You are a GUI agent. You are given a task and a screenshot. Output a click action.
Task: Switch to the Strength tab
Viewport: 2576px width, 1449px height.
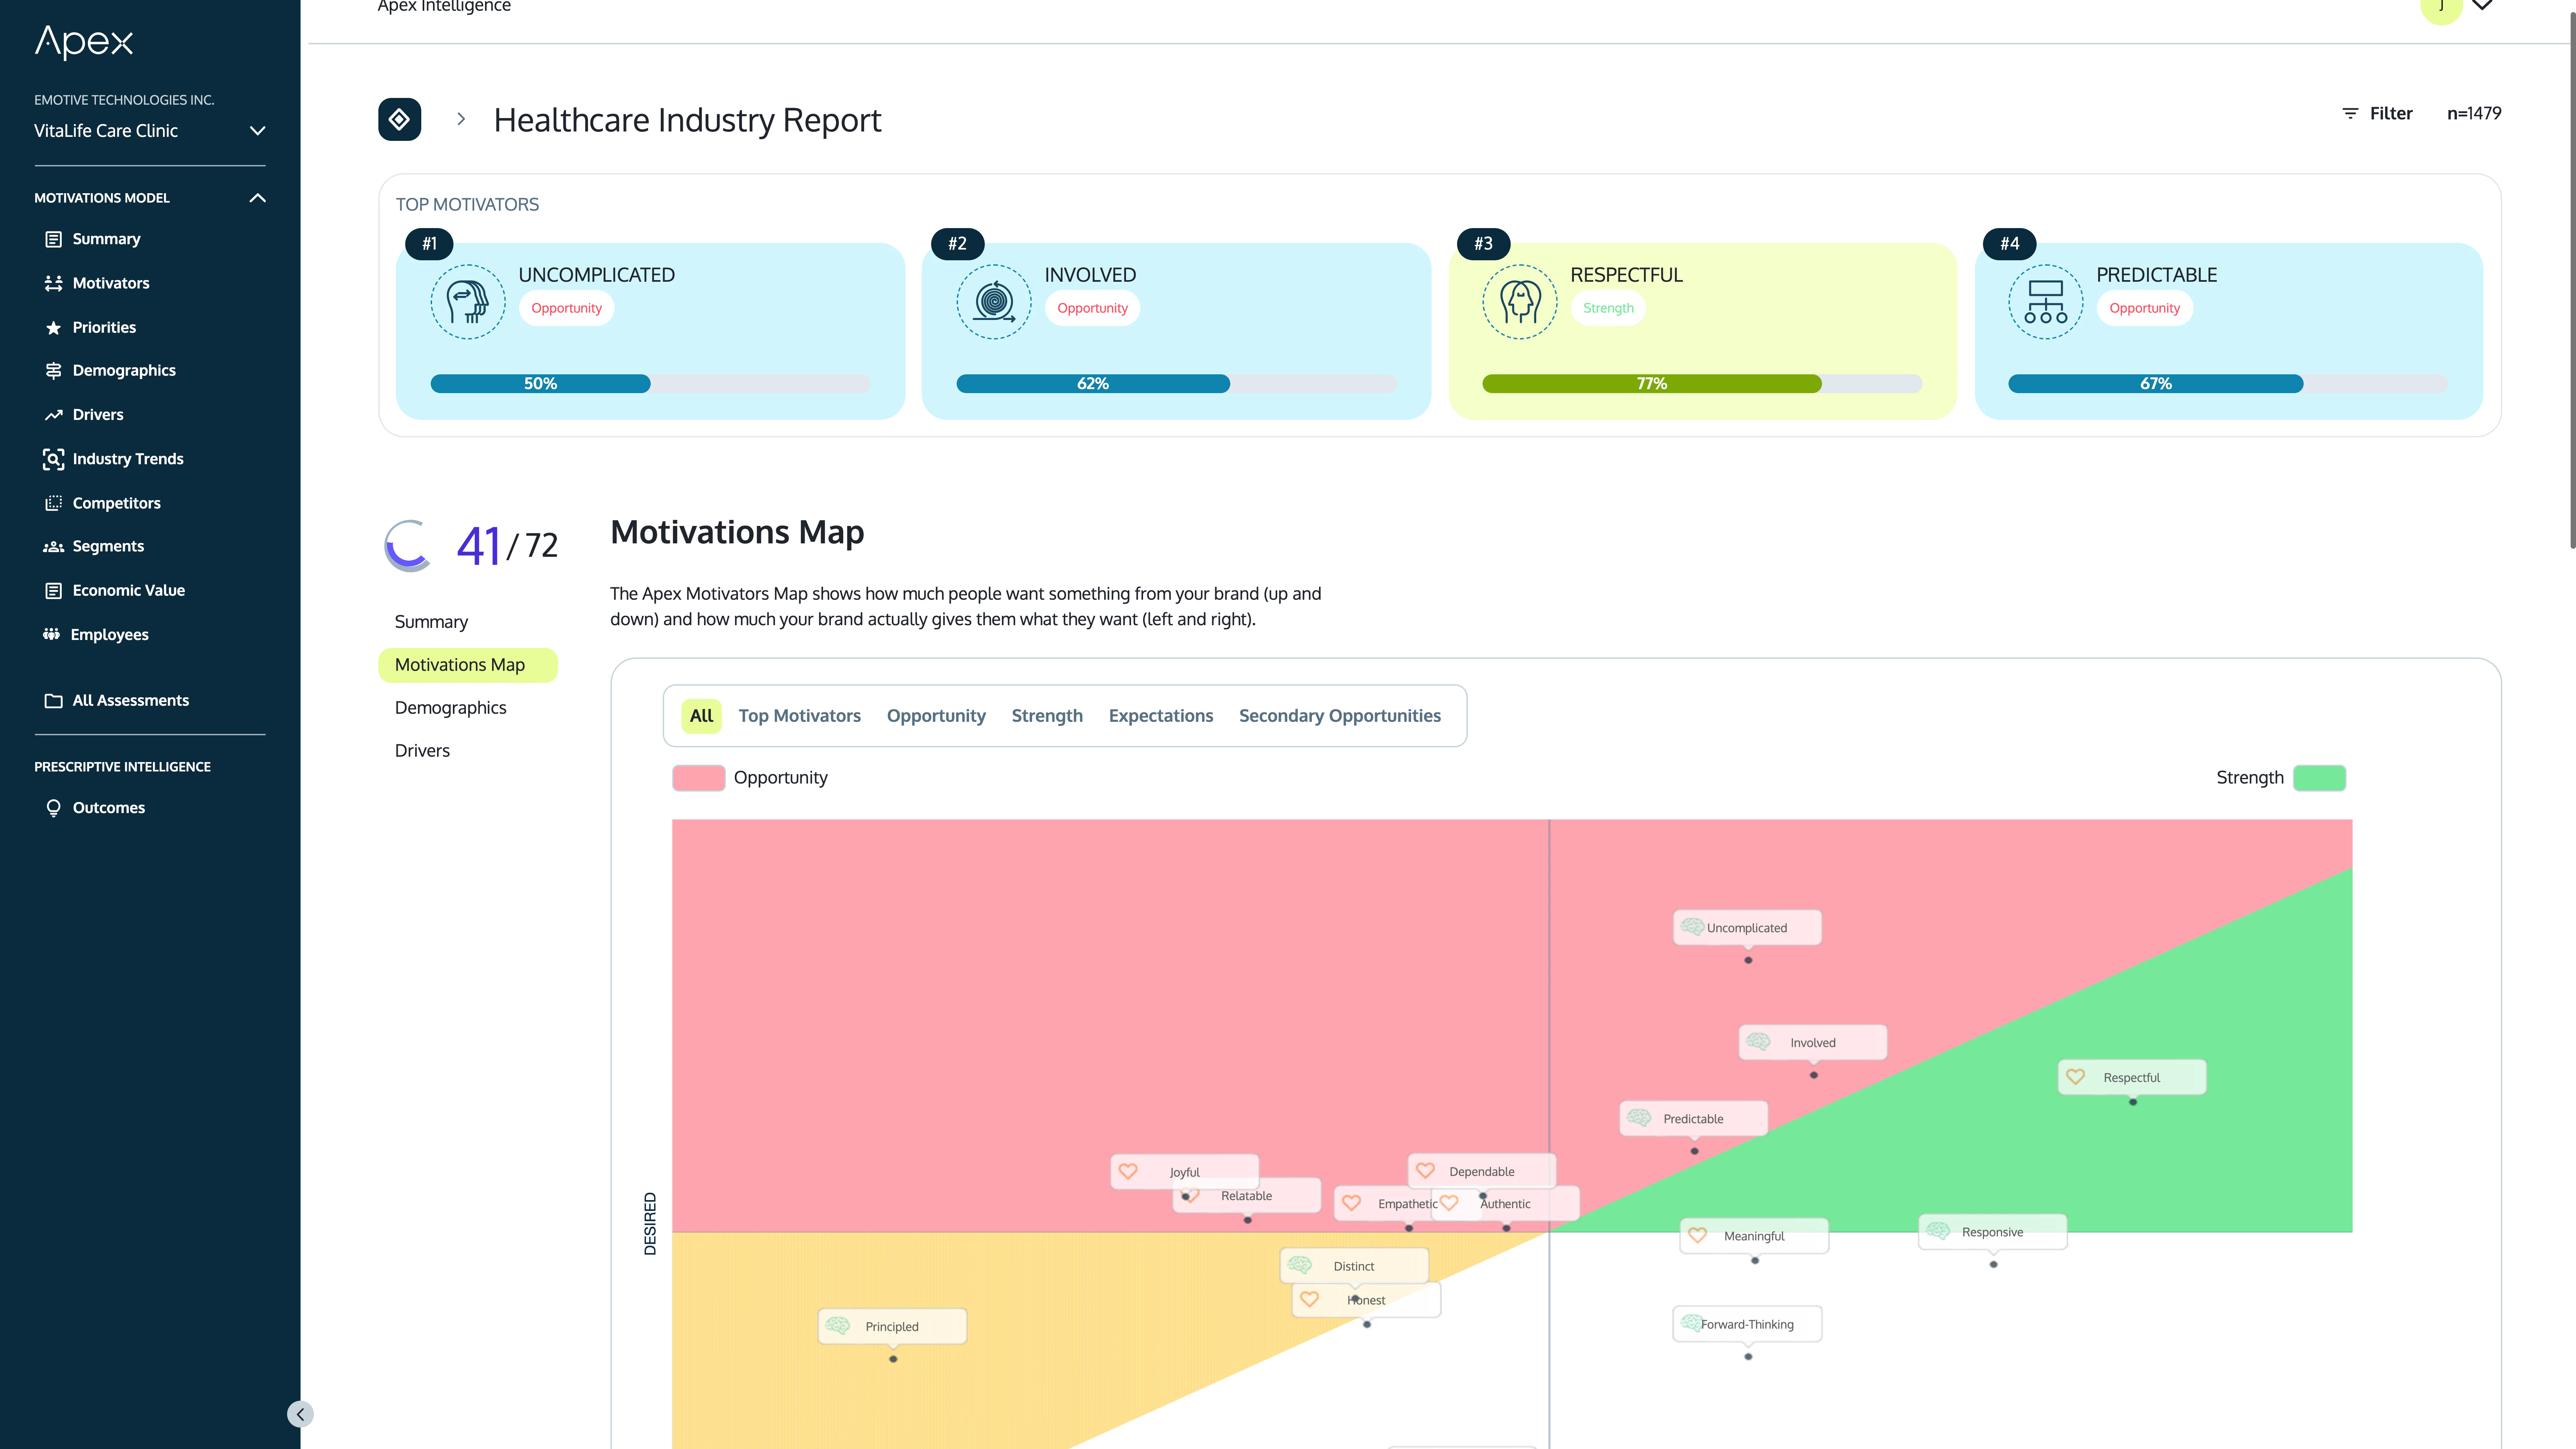pyautogui.click(x=1047, y=716)
